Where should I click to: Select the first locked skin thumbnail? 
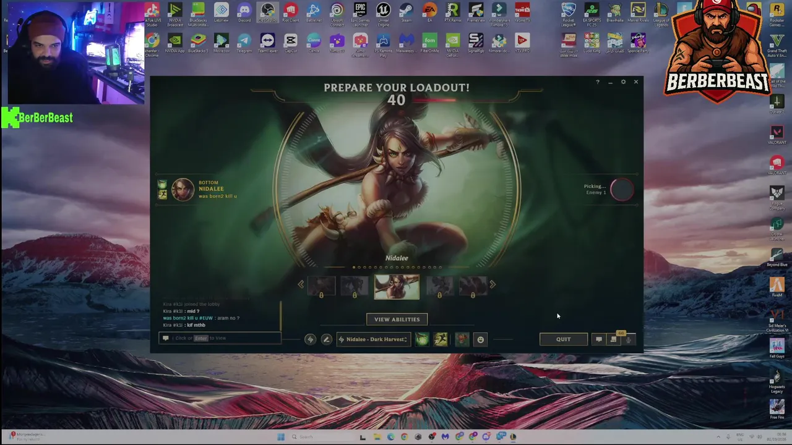coord(321,287)
